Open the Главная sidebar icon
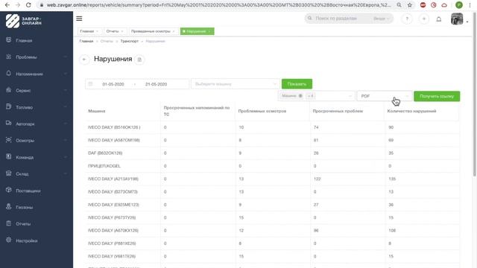The height and width of the screenshot is (268, 477). [8, 40]
